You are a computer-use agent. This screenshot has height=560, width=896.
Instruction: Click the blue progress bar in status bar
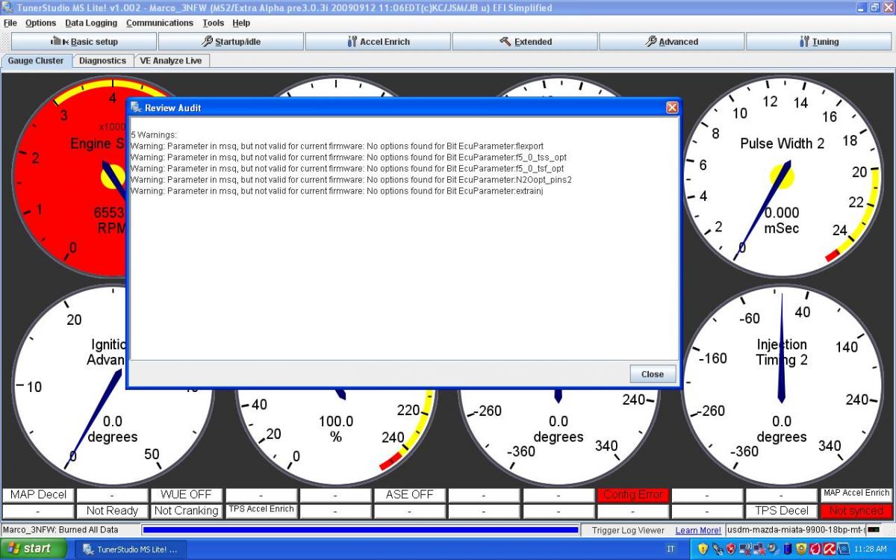tap(361, 530)
